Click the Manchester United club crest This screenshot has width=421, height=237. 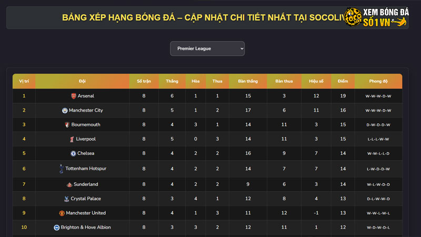click(x=62, y=213)
